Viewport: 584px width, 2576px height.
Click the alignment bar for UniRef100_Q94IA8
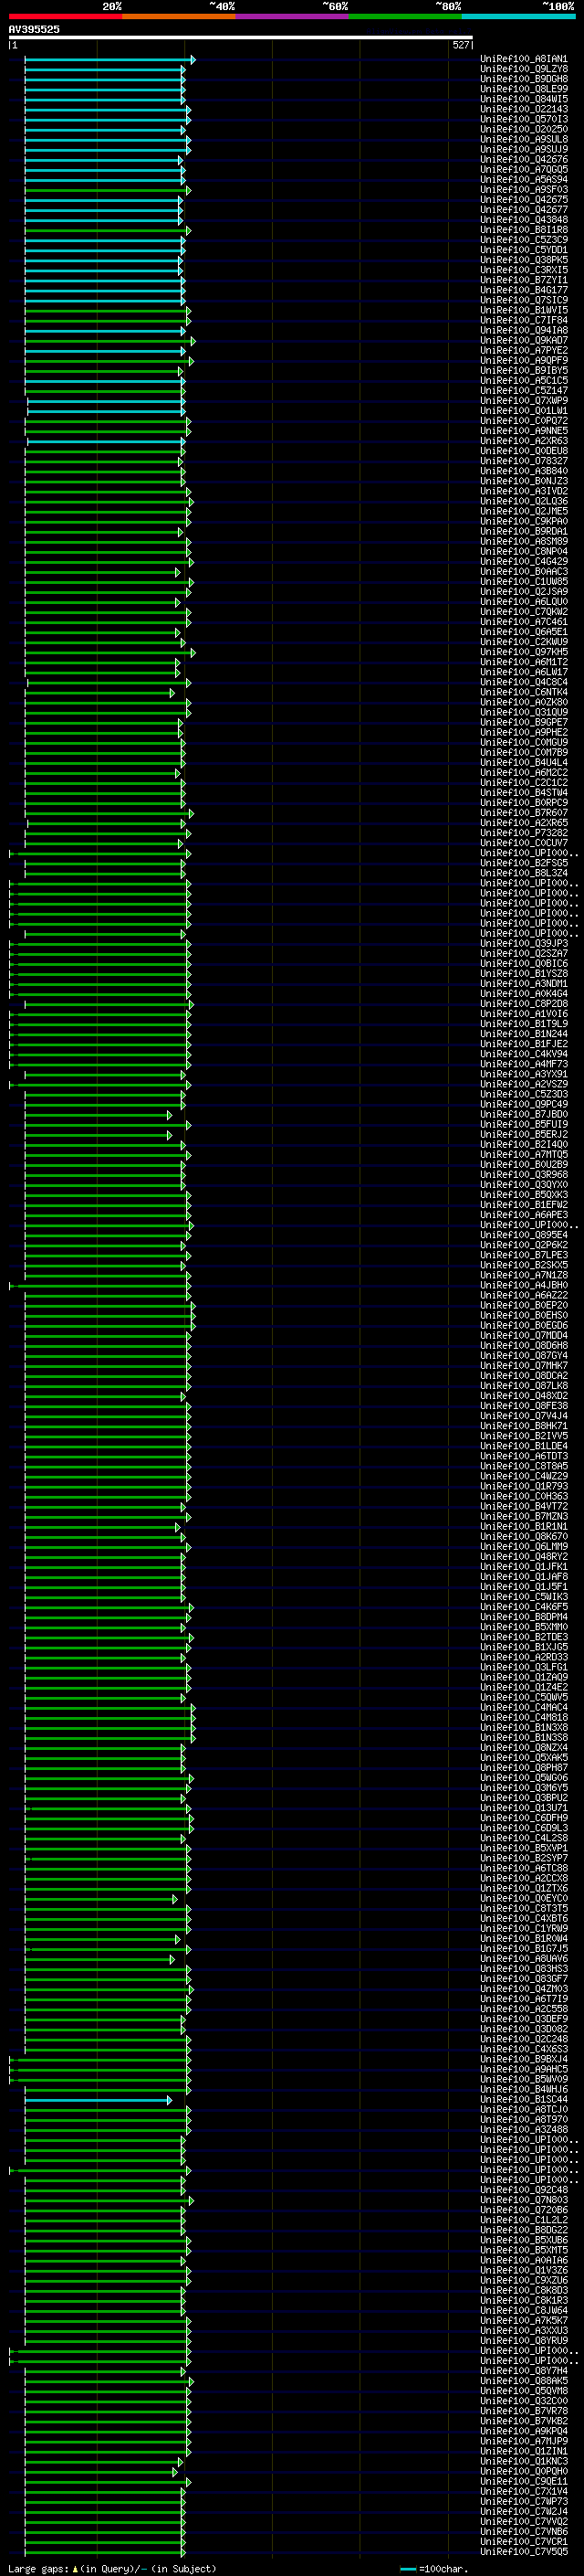point(105,330)
